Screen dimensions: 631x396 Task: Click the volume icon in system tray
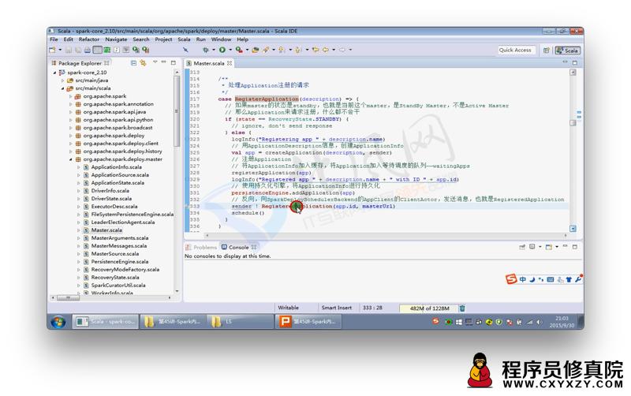tap(539, 322)
